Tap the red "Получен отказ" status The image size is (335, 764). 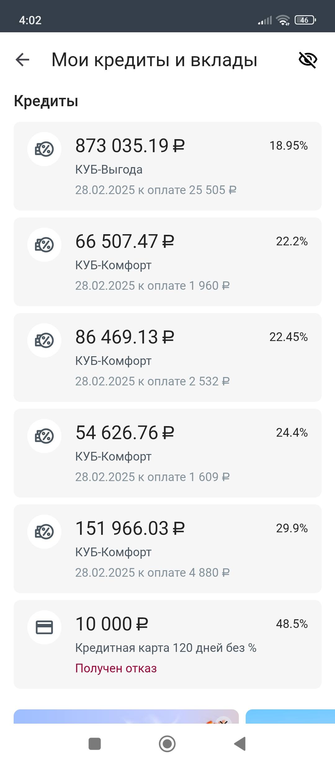coord(116,668)
